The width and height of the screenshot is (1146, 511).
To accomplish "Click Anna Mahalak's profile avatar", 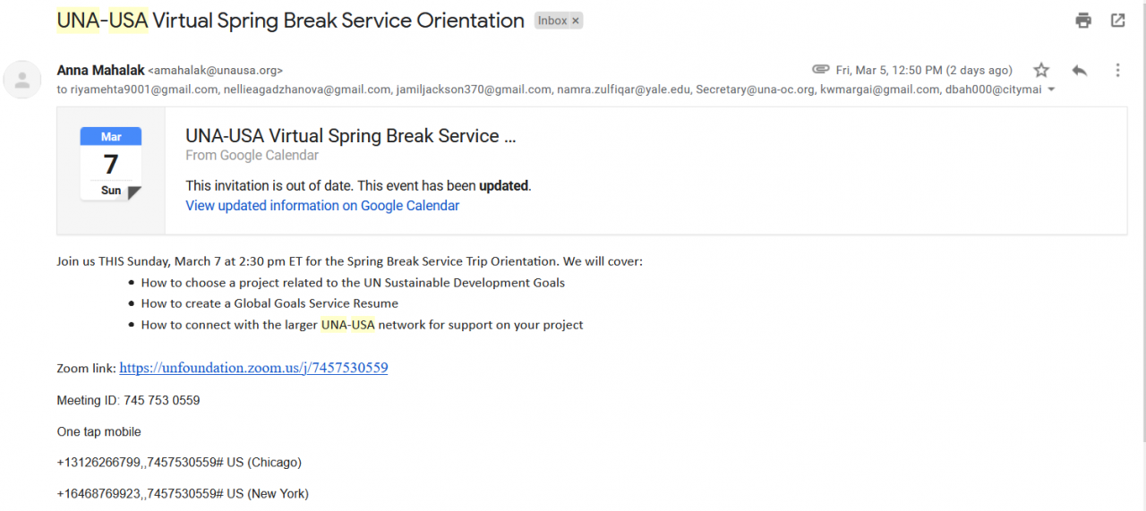I will click(22, 80).
